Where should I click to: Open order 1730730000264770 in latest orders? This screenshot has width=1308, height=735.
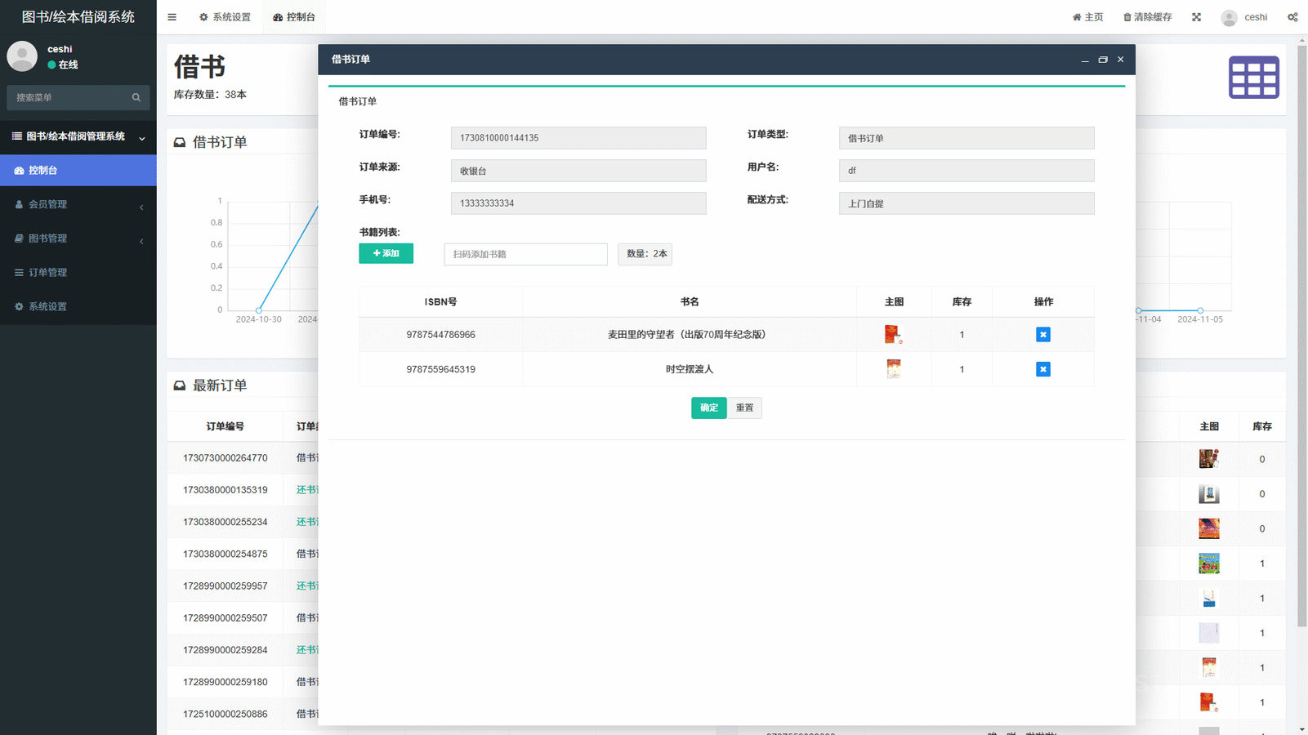[225, 458]
